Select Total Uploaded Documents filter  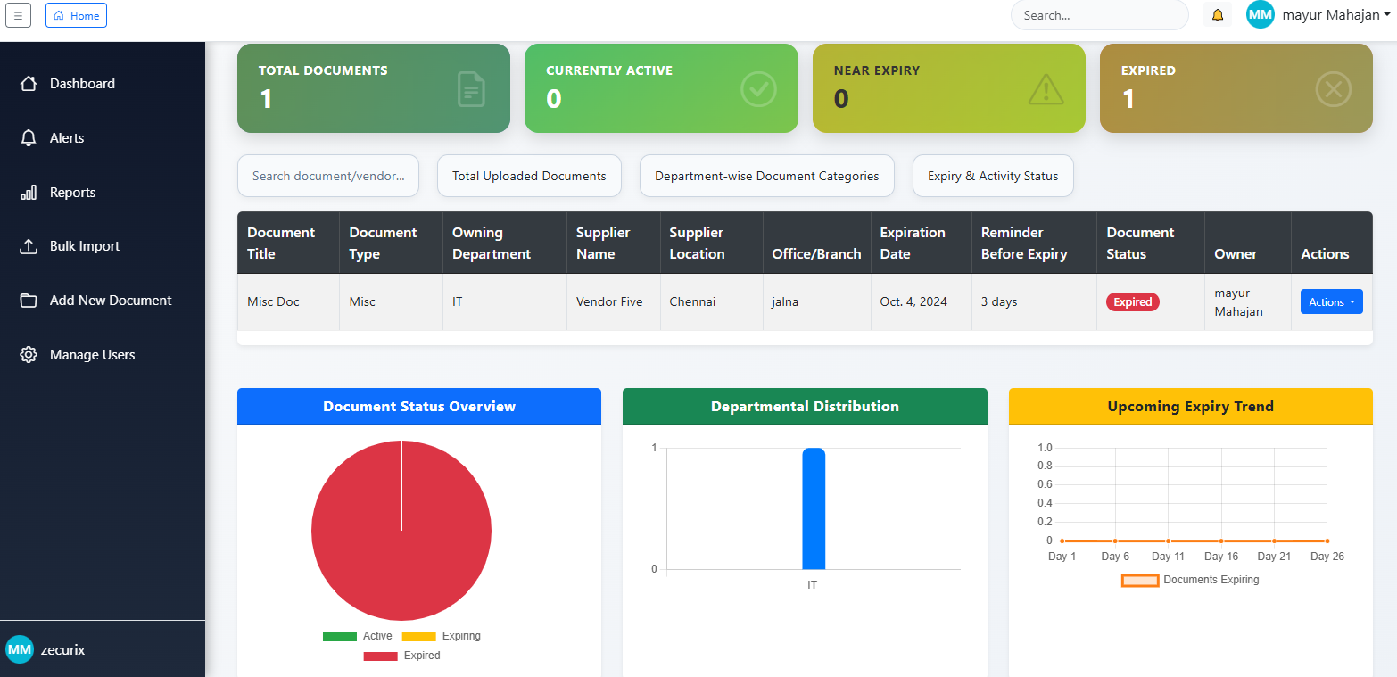pyautogui.click(x=529, y=176)
